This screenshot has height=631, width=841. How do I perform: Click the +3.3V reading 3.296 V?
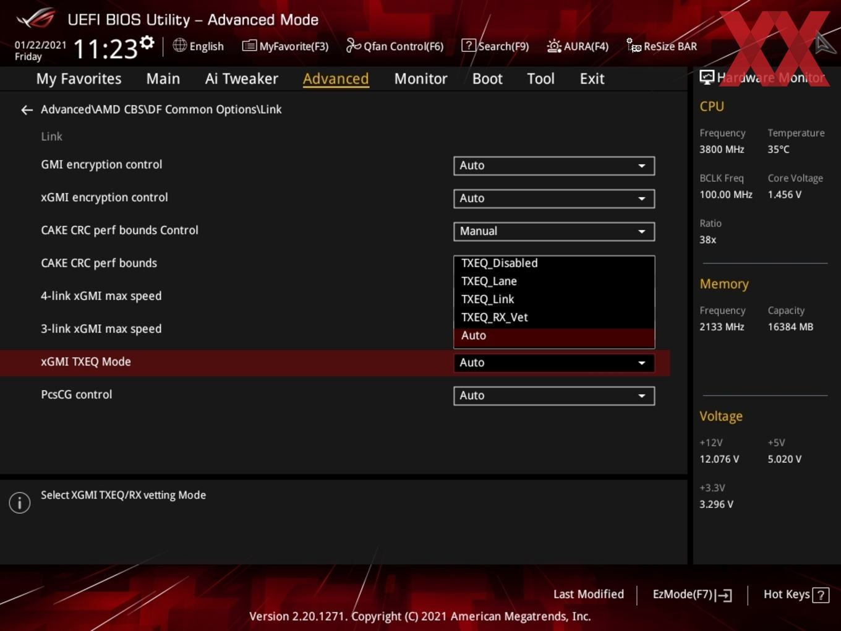716,504
